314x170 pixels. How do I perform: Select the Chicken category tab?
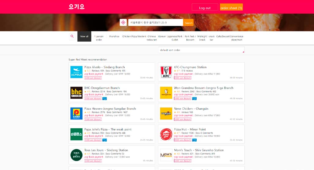(x=127, y=36)
